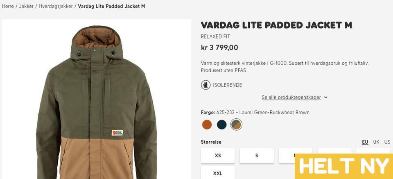Click the jacket product image
The height and width of the screenshot is (179, 393).
(97, 99)
